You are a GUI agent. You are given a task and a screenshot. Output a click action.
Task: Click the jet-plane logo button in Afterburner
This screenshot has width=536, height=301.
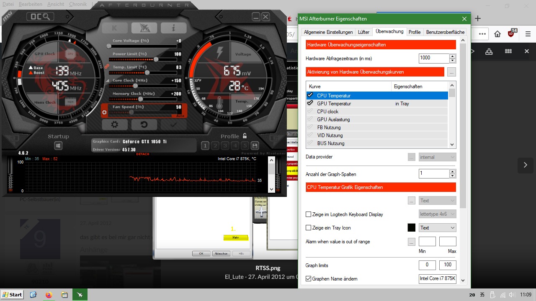(144, 28)
